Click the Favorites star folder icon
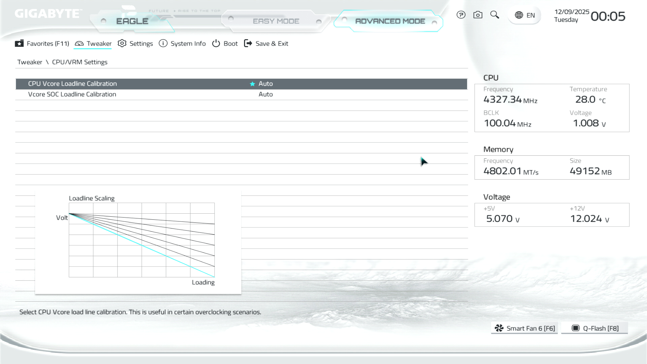 (19, 43)
